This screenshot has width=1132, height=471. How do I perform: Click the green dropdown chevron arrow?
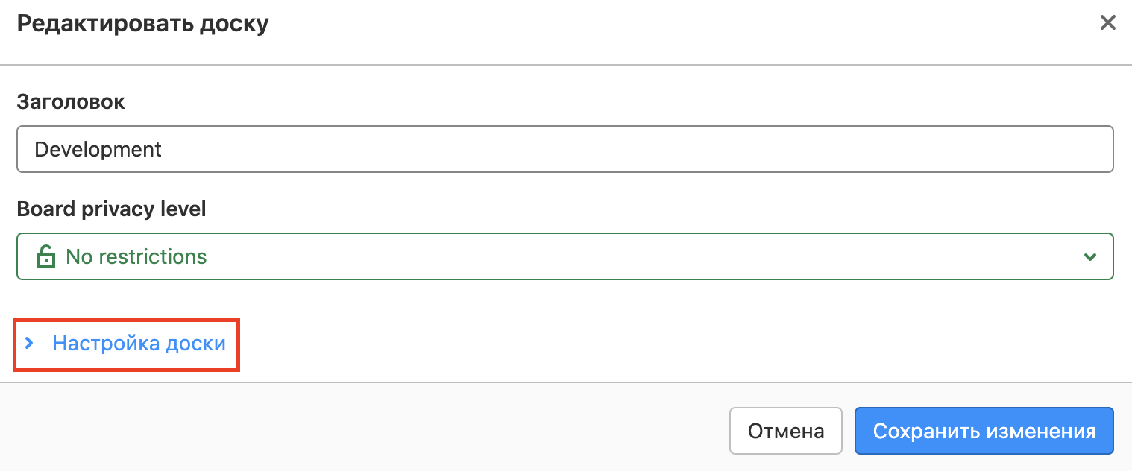pos(1089,257)
